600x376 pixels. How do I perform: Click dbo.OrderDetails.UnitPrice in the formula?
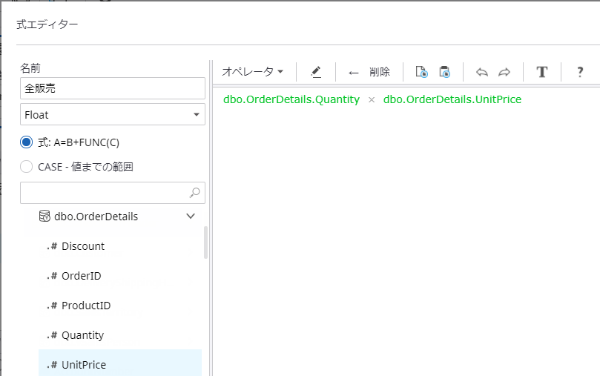(x=452, y=99)
